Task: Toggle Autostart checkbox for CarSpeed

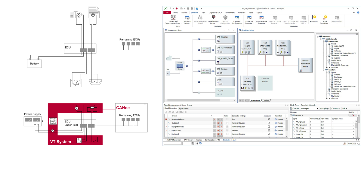Action: click(x=269, y=123)
